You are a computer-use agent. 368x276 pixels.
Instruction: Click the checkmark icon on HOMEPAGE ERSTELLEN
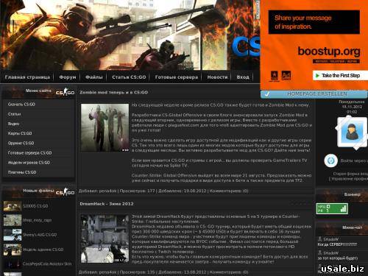point(267,94)
